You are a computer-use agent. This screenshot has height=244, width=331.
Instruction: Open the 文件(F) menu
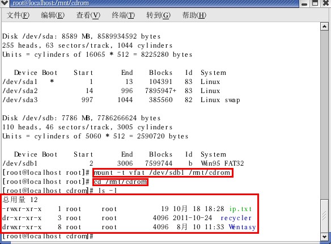click(x=18, y=15)
